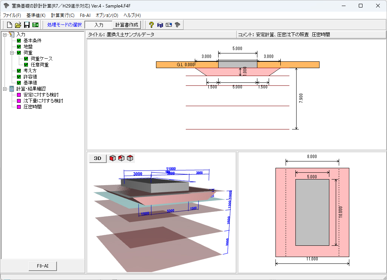The height and width of the screenshot is (280, 387).
Task: Collapse the 計算・結果確認 tree node
Action: pyautogui.click(x=5, y=89)
